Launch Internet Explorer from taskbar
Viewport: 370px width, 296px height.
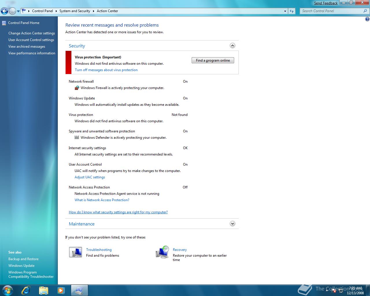(x=26, y=290)
